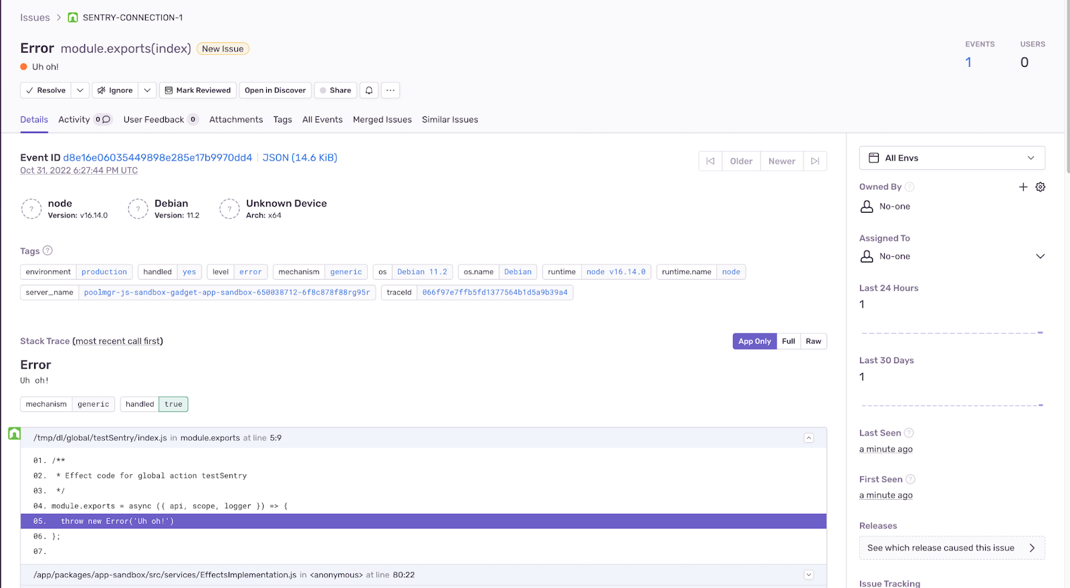The width and height of the screenshot is (1070, 588).
Task: Click the Resolve button
Action: pyautogui.click(x=45, y=90)
